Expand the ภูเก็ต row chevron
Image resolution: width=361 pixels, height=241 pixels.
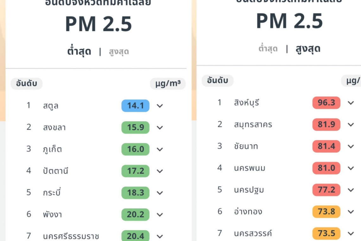[x=160, y=149]
